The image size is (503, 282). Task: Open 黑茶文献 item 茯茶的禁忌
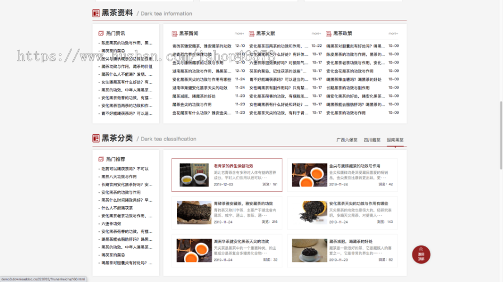pyautogui.click(x=278, y=71)
